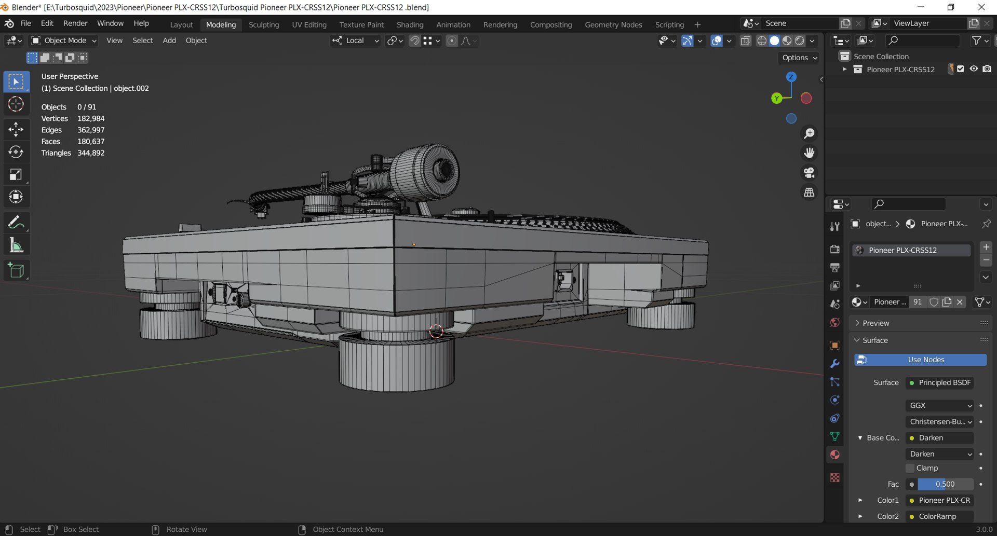Click the Principled BSDF surface button
Screen dimensions: 997x536
coord(940,382)
